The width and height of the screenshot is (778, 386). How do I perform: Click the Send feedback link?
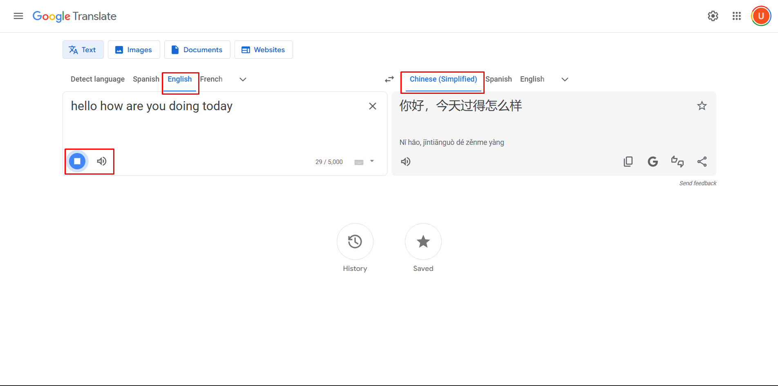698,183
